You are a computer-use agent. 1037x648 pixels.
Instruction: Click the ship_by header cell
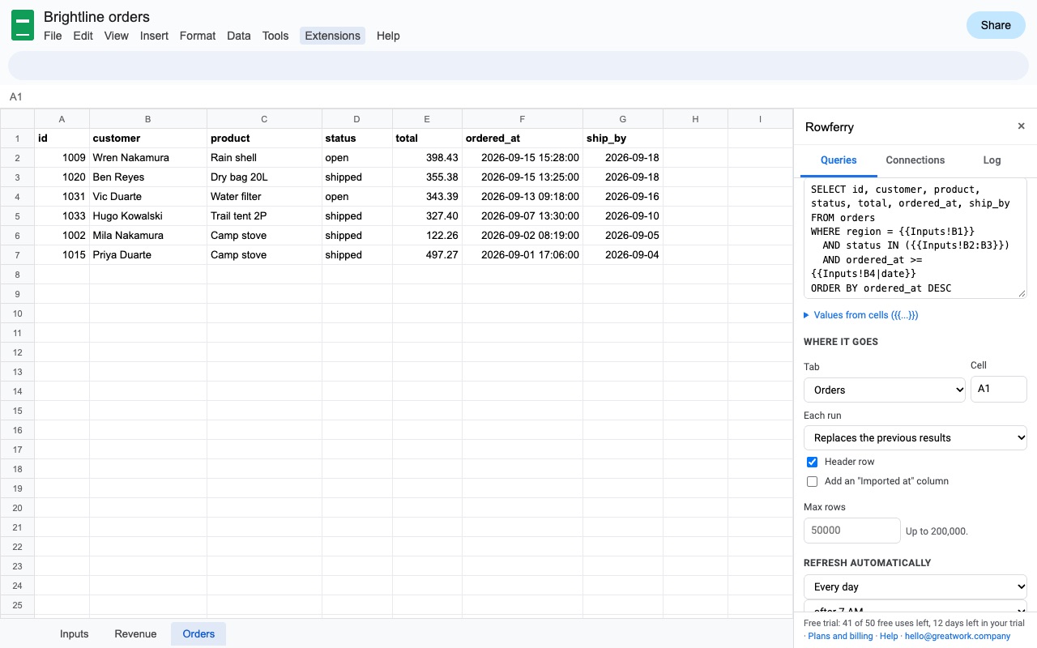point(622,139)
